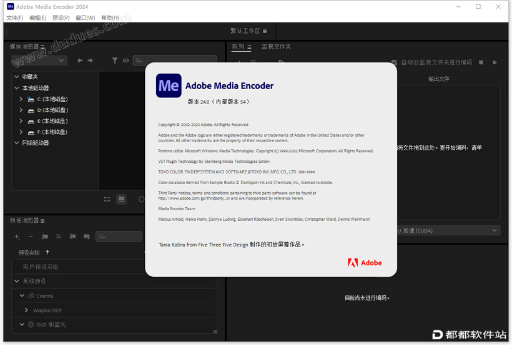The width and height of the screenshot is (512, 345).
Task: Click the 输出文件 column header
Action: [x=439, y=79]
